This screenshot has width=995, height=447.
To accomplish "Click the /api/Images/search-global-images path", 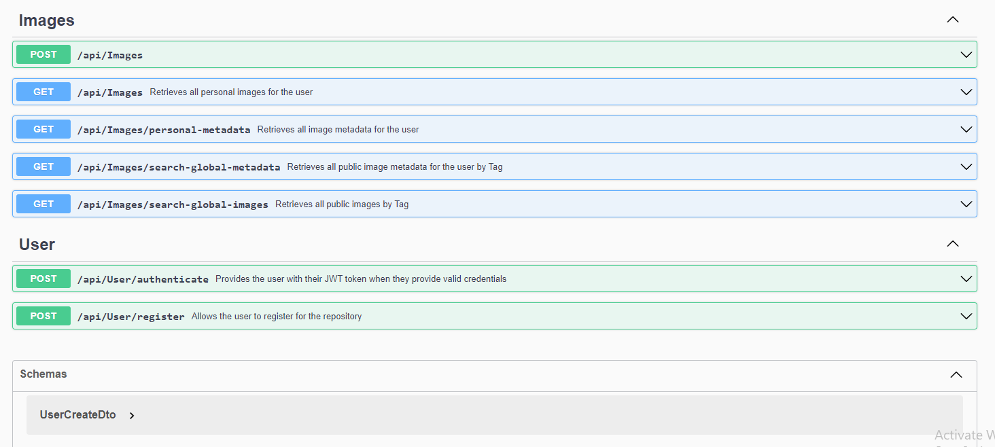I will click(173, 204).
